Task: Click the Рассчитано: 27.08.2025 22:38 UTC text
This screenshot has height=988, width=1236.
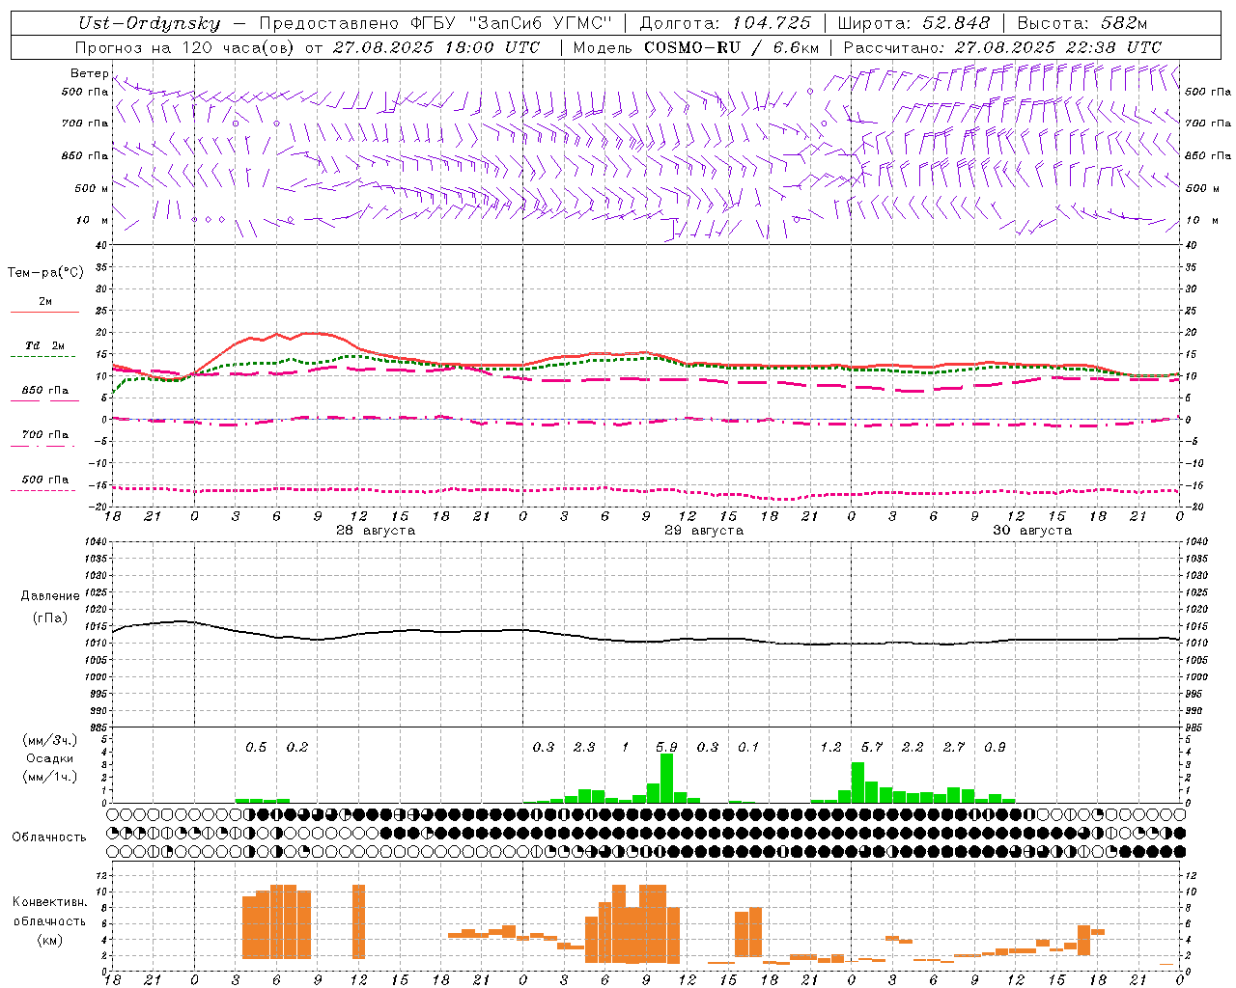Action: (1002, 47)
